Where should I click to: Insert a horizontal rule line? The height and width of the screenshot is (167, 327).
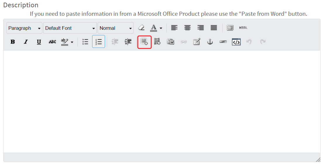223,42
